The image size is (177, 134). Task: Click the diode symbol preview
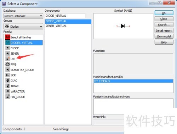(x=123, y=26)
